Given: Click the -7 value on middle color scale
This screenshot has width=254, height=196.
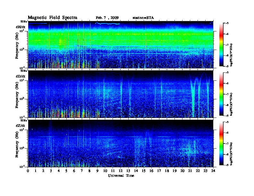Looking at the screenshot, I should 227,94.
